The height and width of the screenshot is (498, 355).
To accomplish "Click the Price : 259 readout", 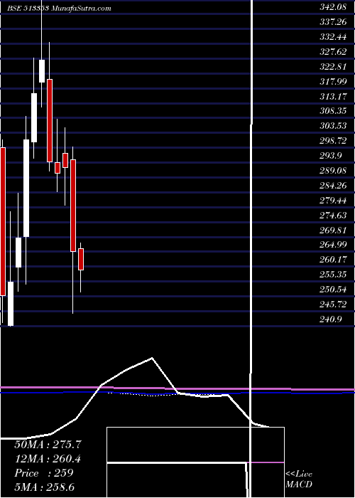I will (44, 473).
